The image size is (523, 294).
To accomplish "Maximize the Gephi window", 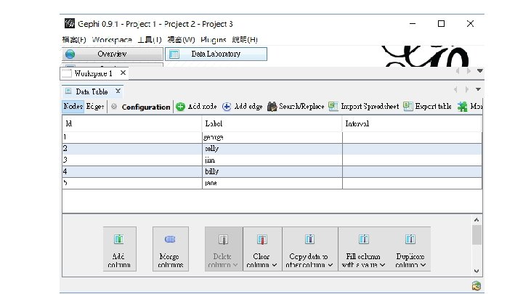I will tap(442, 24).
